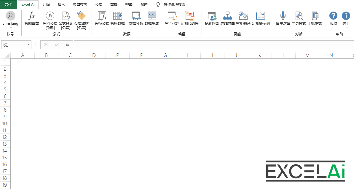Open the 定制代码库 custom code library
Image resolution: width=354 pixels, height=189 pixels.
(x=190, y=18)
